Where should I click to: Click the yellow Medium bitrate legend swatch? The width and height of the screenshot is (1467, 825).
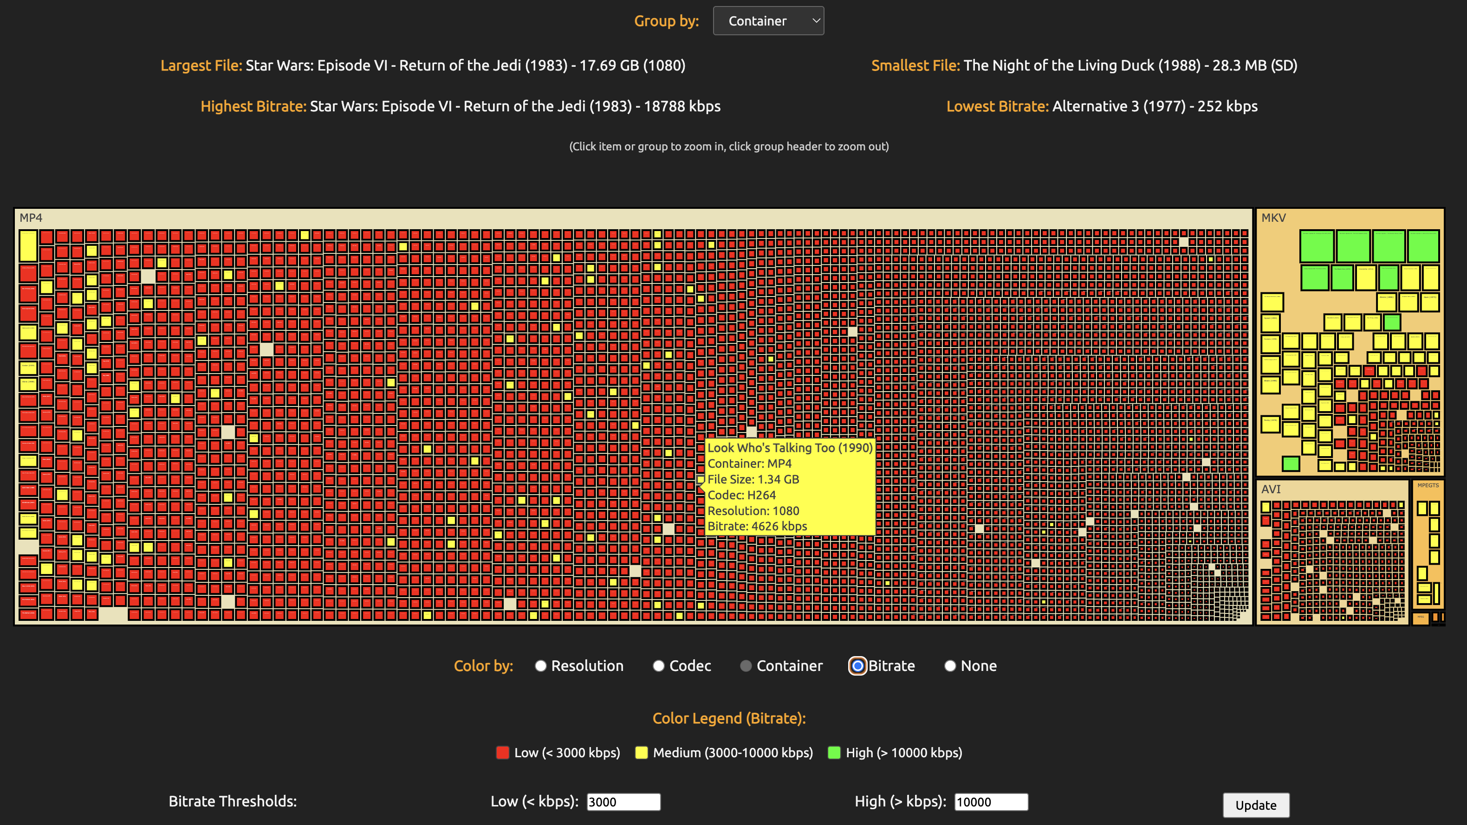(641, 752)
